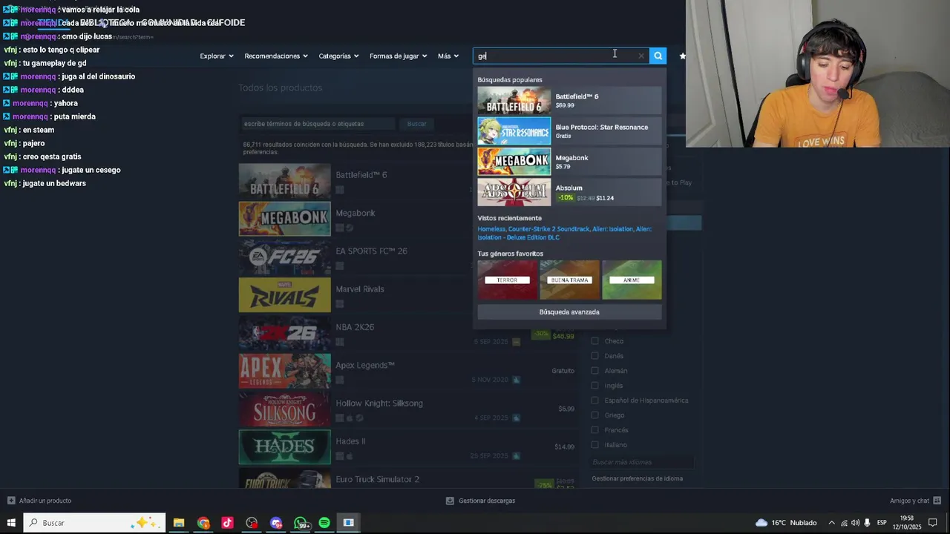Open File Explorer from the taskbar
The image size is (950, 534).
pos(179,523)
